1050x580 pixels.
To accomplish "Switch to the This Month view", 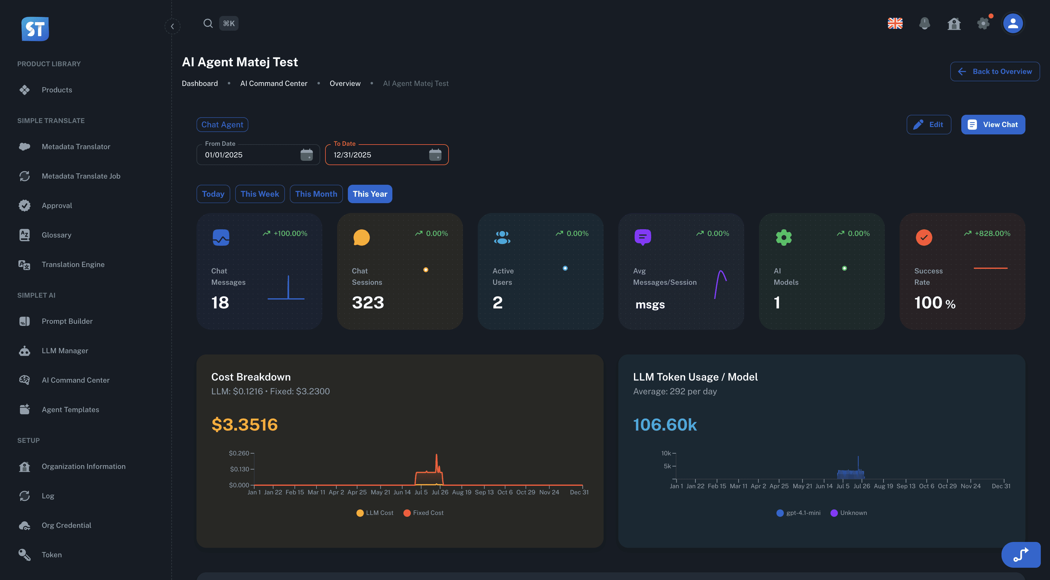I will click(x=316, y=194).
